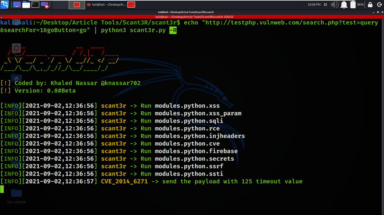Select the XSS-LOADER desktop folder behind terminal
The width and height of the screenshot is (384, 215).
pyautogui.click(x=17, y=196)
